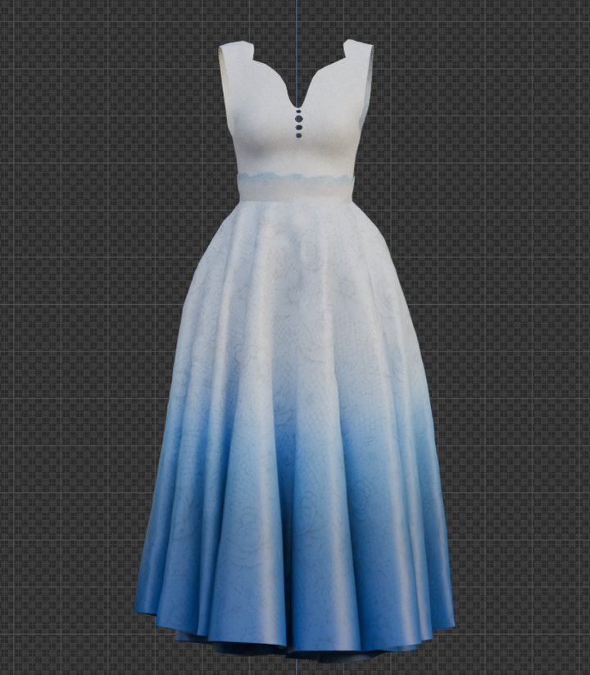Click the deep blue skirt hem

pyautogui.click(x=297, y=620)
